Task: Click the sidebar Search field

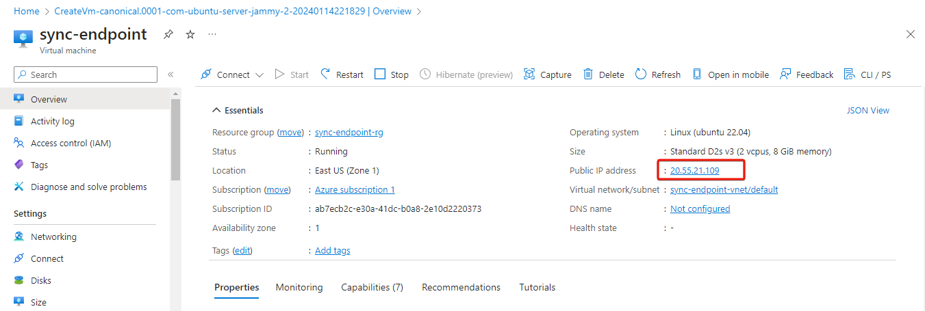Action: [x=86, y=75]
